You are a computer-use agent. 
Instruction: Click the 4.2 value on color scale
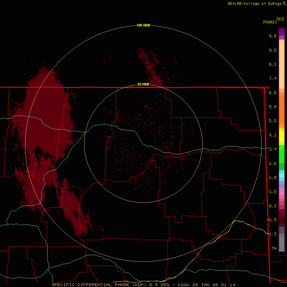(273, 135)
